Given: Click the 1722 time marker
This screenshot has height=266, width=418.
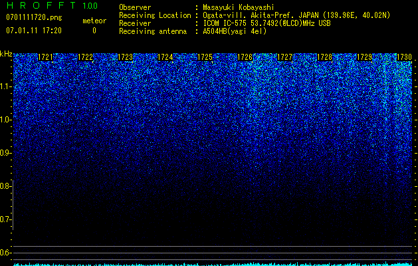Looking at the screenshot, I should coord(85,57).
